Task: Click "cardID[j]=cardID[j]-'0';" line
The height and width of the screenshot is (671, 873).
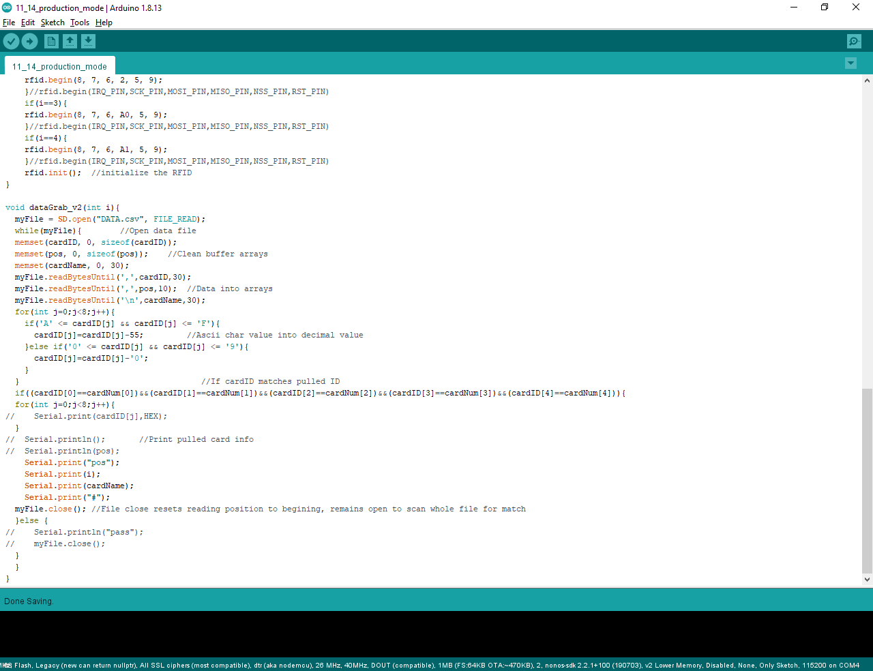Action: [91, 358]
